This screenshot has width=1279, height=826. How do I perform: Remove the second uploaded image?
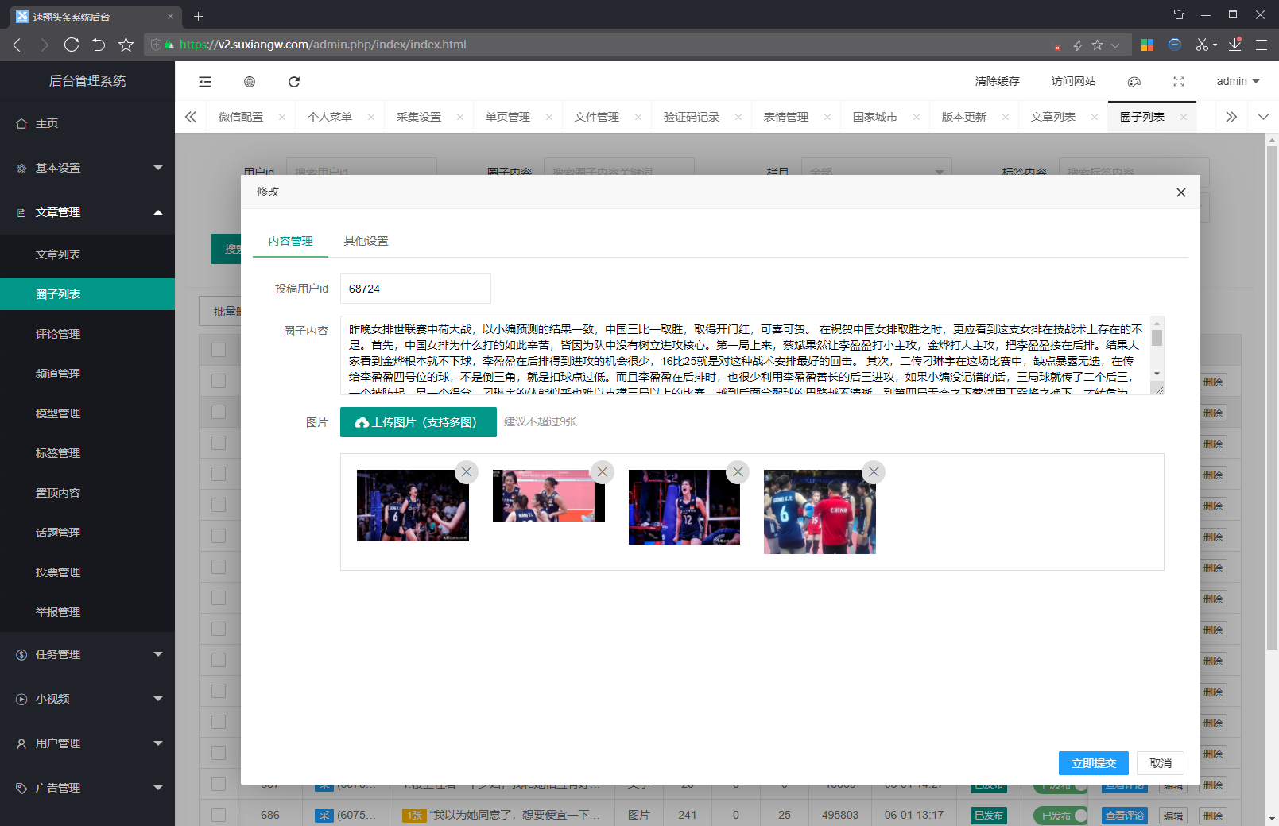(x=603, y=471)
